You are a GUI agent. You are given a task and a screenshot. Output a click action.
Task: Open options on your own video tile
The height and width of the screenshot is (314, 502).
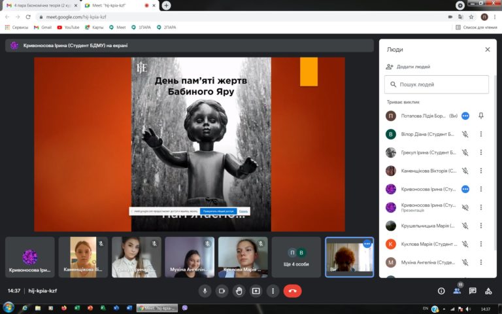tap(367, 244)
